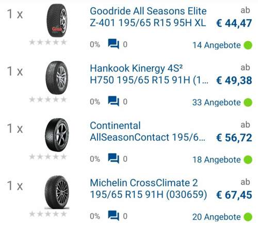View 18 Angebote for Continental tire
Viewport: 258px width, 243px height.
[x=217, y=159]
